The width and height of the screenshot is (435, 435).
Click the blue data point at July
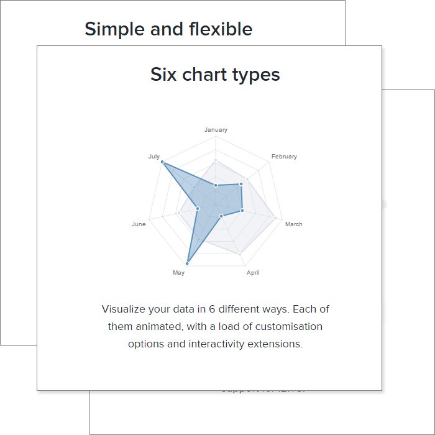pyautogui.click(x=163, y=162)
